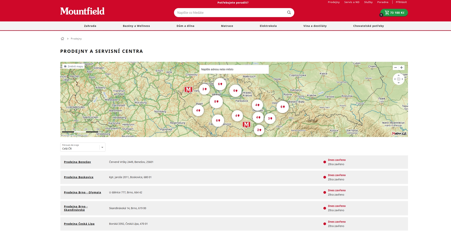Screen dimensions: 451x231
Task: Open the Vína a destiláty menu
Action: [315, 26]
